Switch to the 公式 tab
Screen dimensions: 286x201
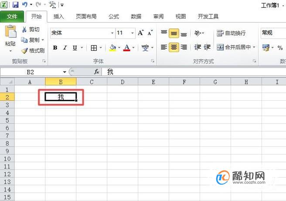click(114, 16)
